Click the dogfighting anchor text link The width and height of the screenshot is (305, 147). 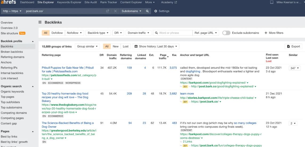(193, 71)
